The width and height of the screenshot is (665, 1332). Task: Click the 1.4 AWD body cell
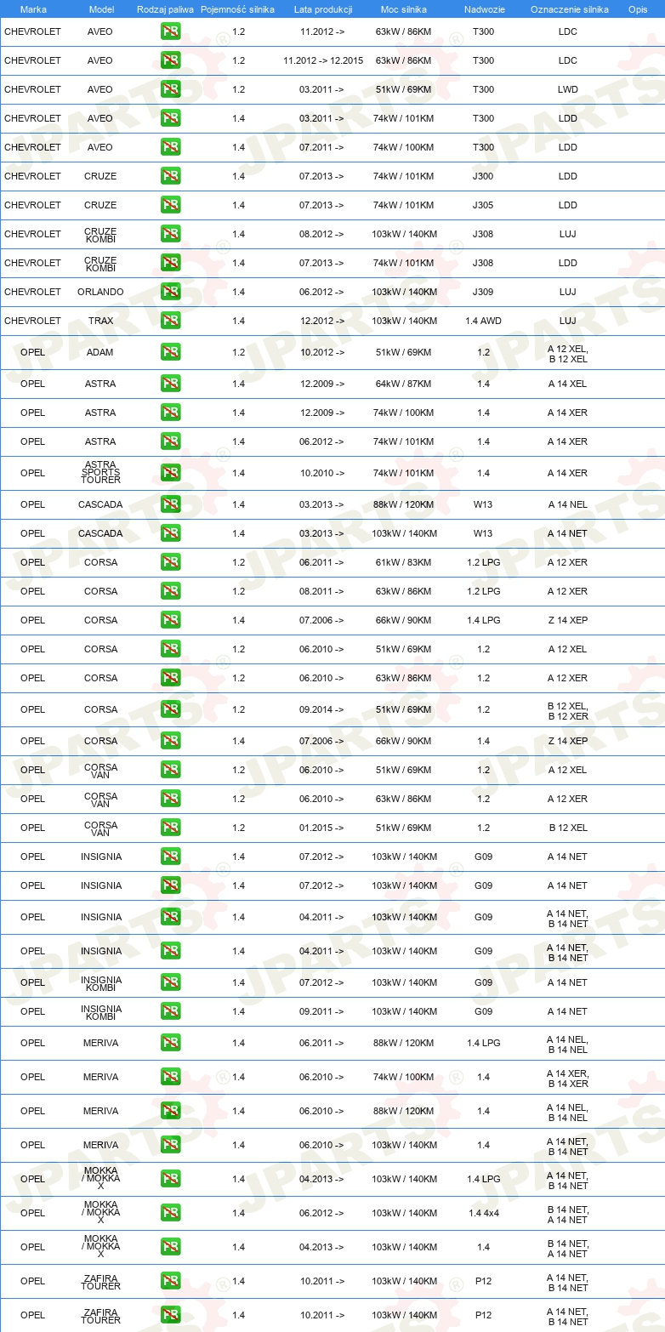(483, 321)
